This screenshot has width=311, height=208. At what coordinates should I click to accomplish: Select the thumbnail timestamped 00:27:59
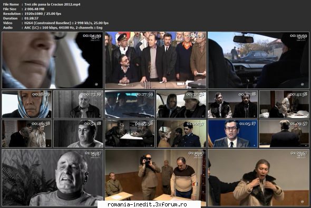coord(130,104)
